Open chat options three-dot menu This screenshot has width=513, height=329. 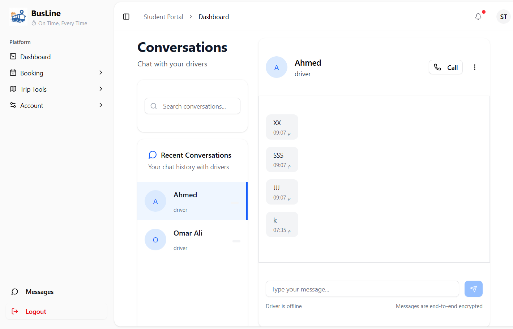tap(474, 67)
